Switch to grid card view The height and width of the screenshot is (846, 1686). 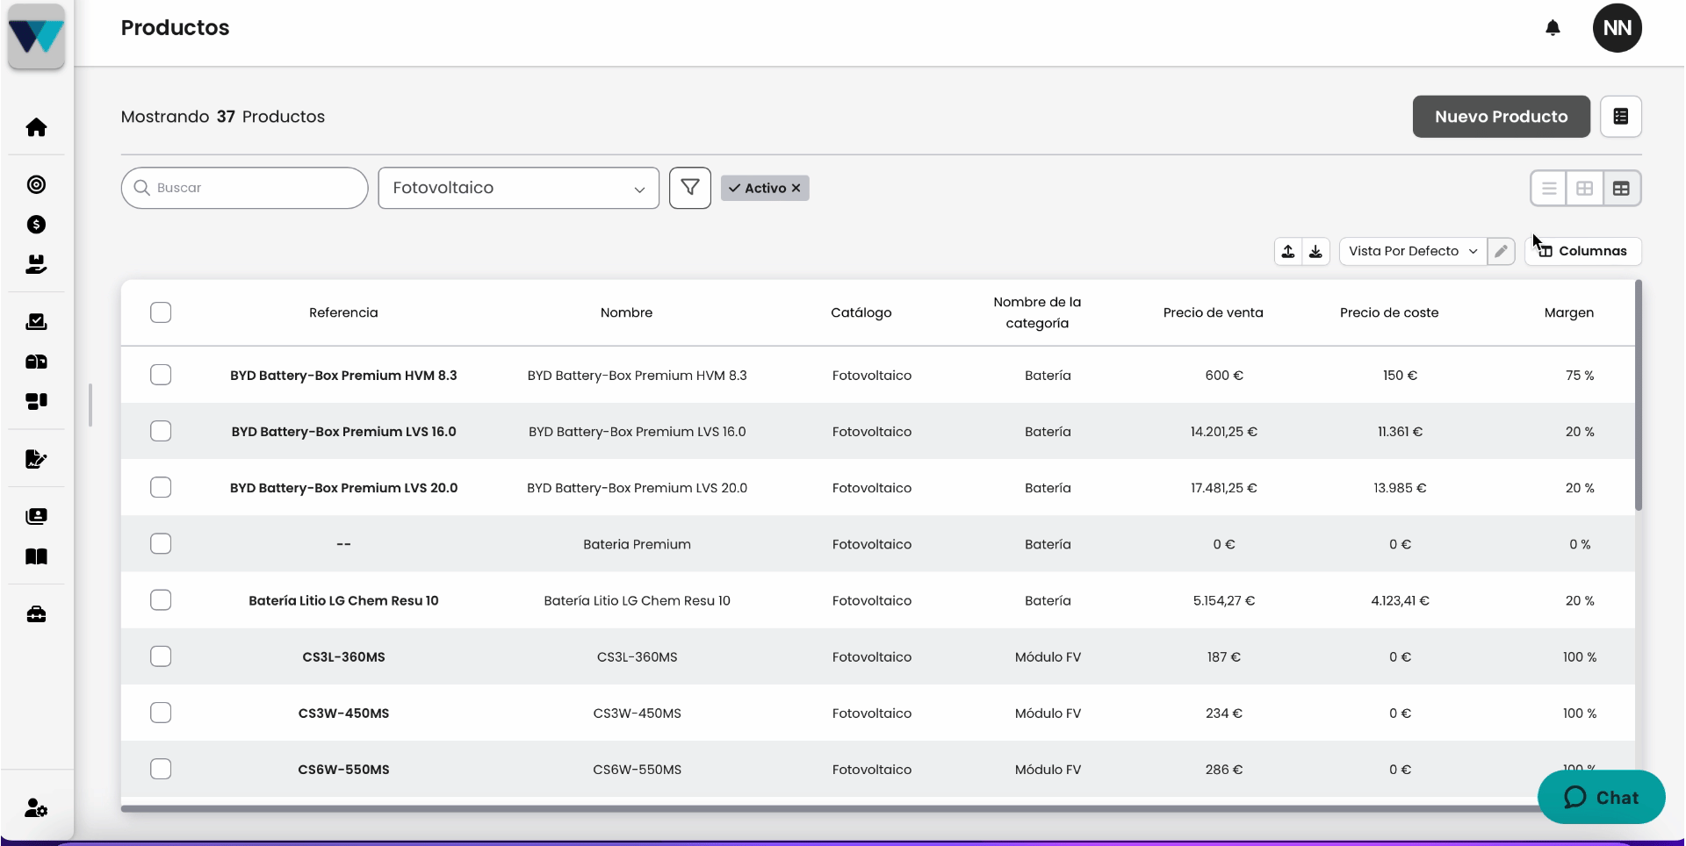[x=1585, y=189]
